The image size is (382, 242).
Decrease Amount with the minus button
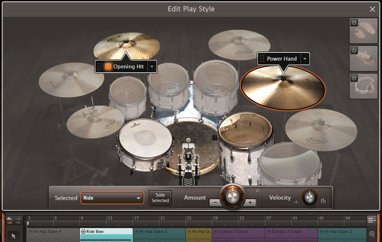click(215, 202)
